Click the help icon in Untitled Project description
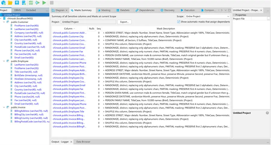Viewport: 271px width, 145px height. pos(267,113)
